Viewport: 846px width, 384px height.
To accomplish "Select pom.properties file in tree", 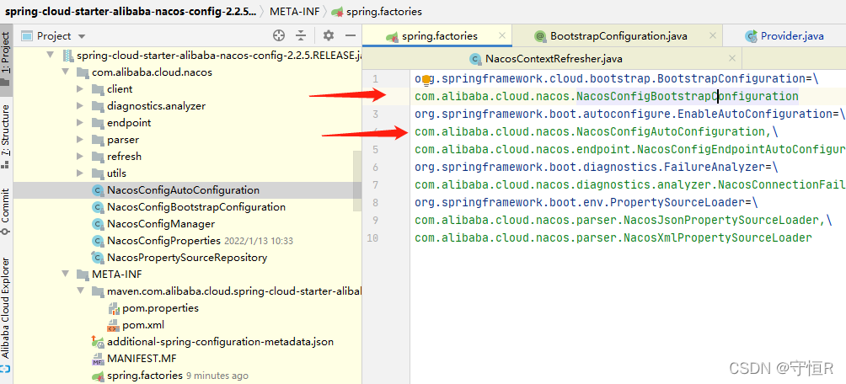I will click(x=160, y=308).
